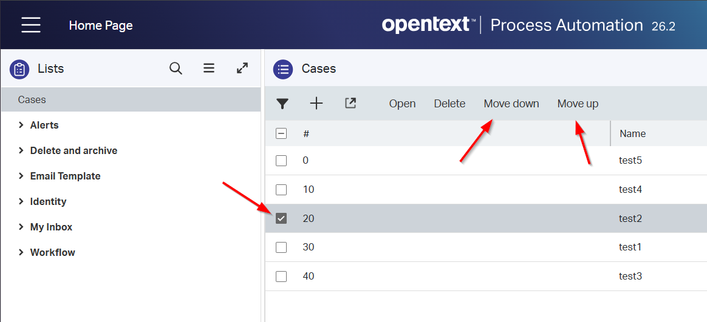Click the test4 name cell

pyautogui.click(x=630, y=190)
